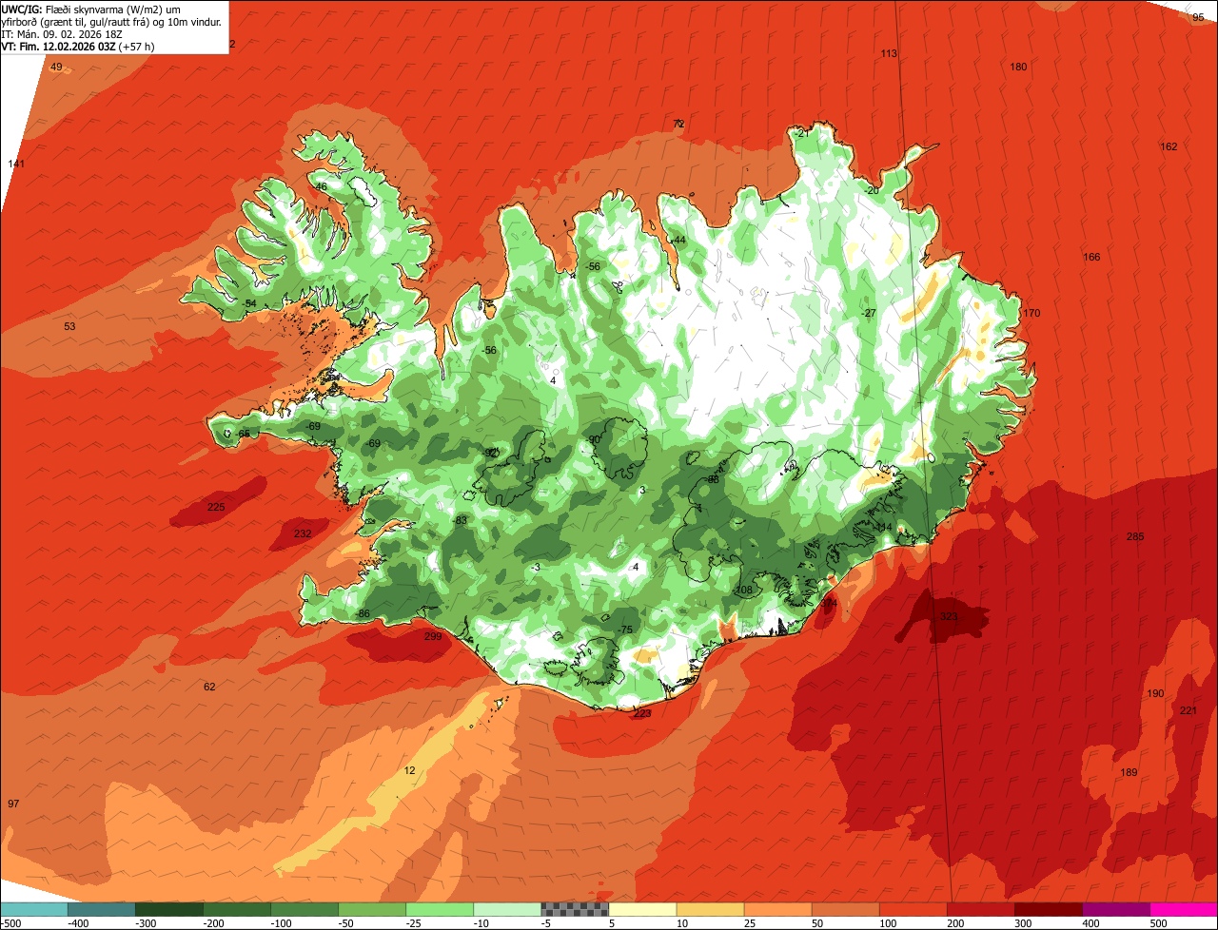Click the legend swatch between -200 and -100
The height and width of the screenshot is (930, 1218).
pyautogui.click(x=237, y=909)
